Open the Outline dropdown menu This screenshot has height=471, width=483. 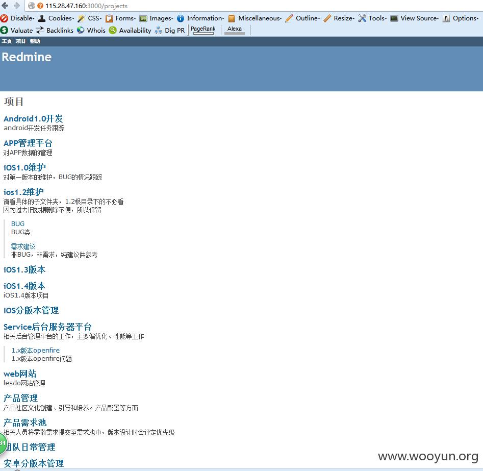coord(308,18)
